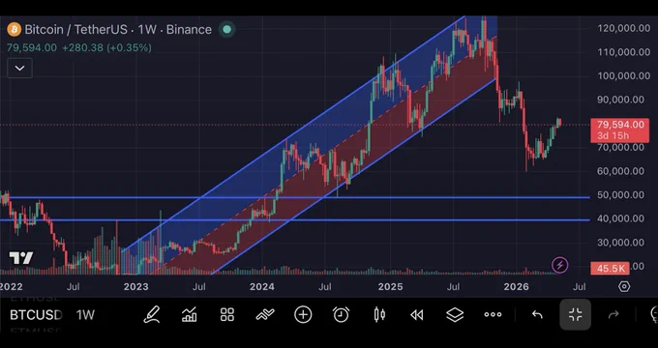Open the BTCUSD symbol selector
Screen dimensions: 658x348
[36, 314]
